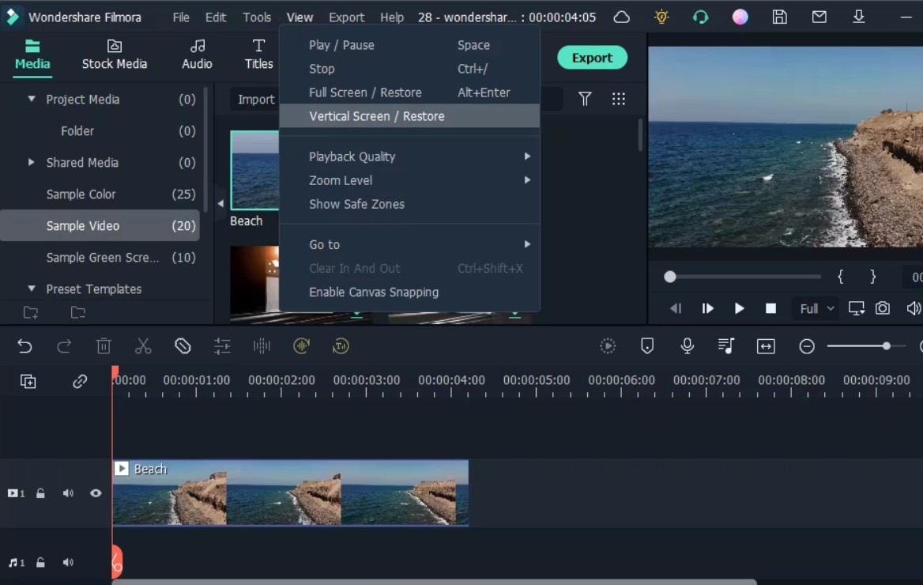This screenshot has height=585, width=923.
Task: Open the Zoom Level submenu
Action: click(341, 180)
